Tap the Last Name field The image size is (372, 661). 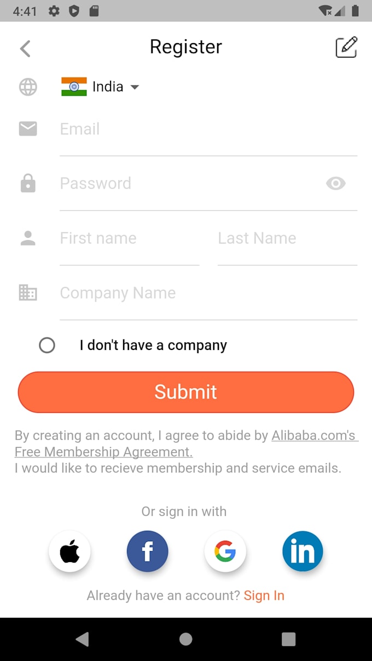coord(287,238)
